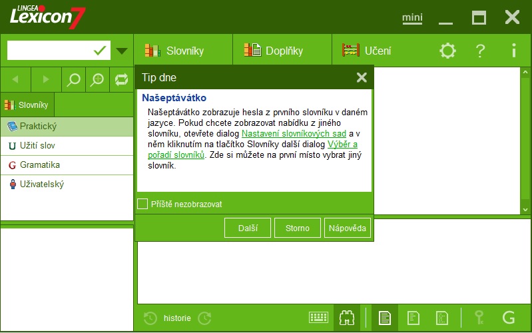Click the key icon in bottom bar
This screenshot has width=532, height=333.
click(479, 318)
